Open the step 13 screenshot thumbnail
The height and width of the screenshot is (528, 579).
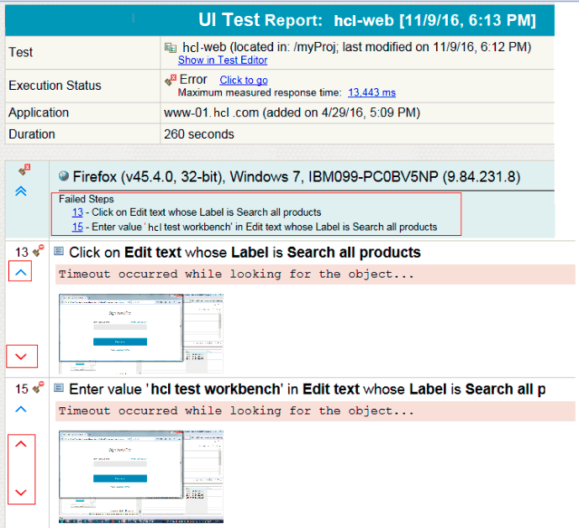click(141, 334)
